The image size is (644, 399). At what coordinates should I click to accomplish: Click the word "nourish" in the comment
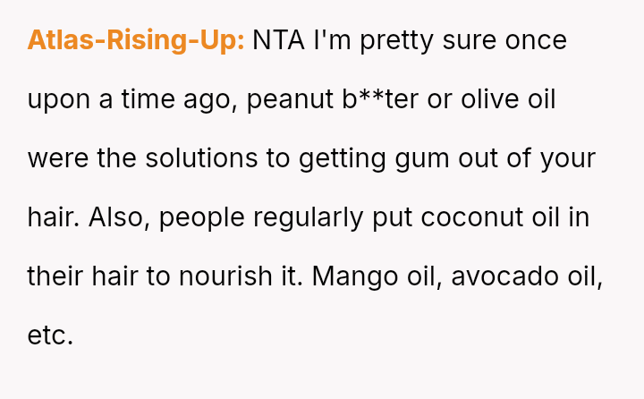(225, 276)
